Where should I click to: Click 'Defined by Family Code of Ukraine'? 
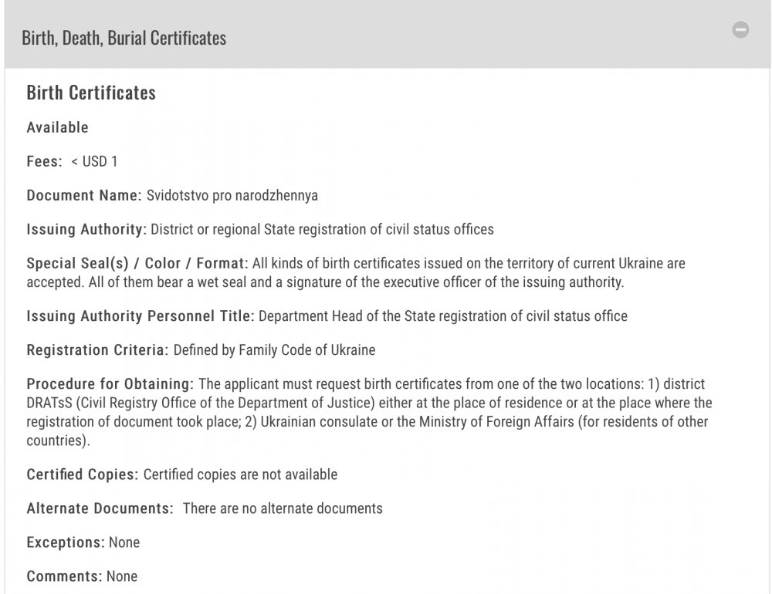274,350
